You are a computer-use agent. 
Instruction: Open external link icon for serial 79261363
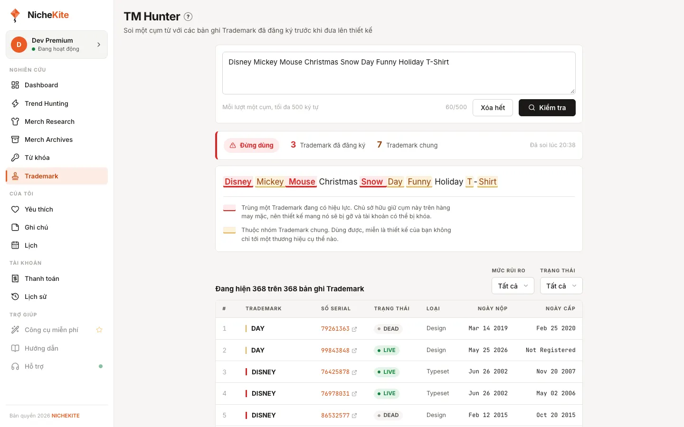point(354,329)
